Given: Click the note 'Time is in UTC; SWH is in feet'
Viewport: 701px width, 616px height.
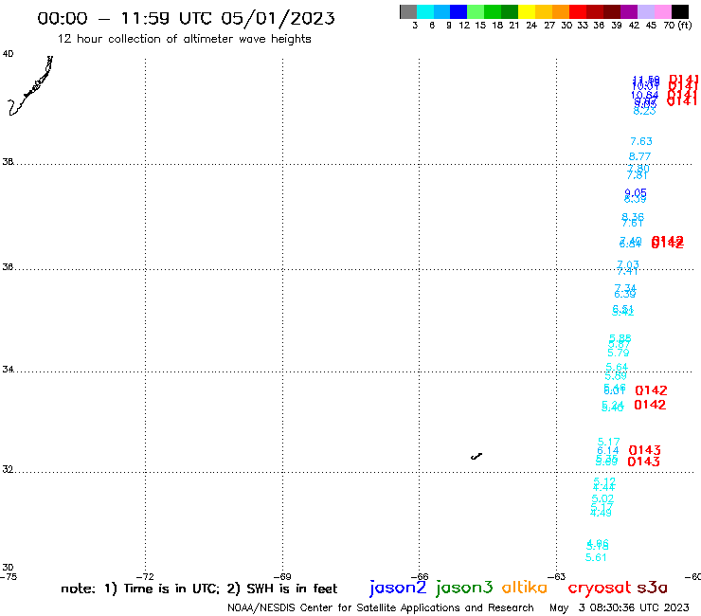Looking at the screenshot, I should click(x=199, y=589).
